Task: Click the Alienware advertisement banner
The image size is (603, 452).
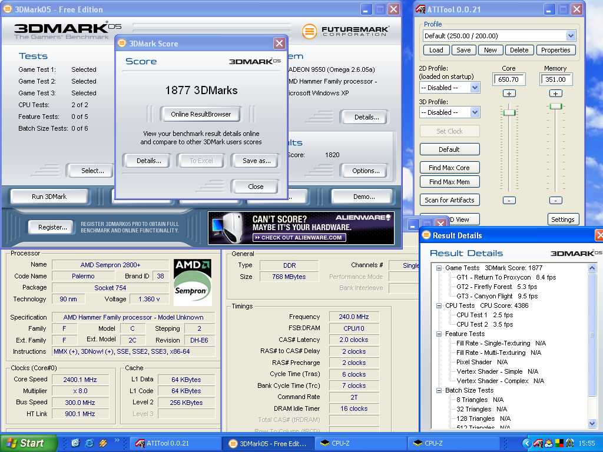Action: [301, 228]
